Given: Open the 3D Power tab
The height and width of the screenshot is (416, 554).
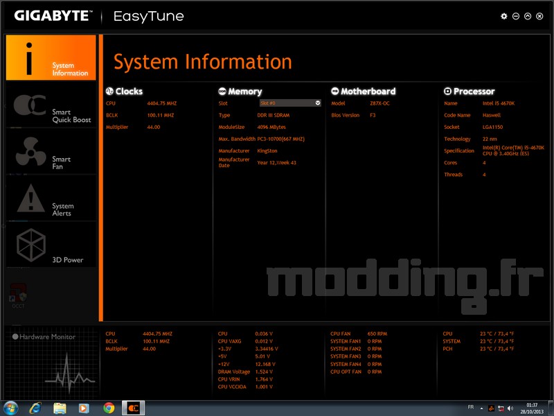Looking at the screenshot, I should tap(51, 245).
